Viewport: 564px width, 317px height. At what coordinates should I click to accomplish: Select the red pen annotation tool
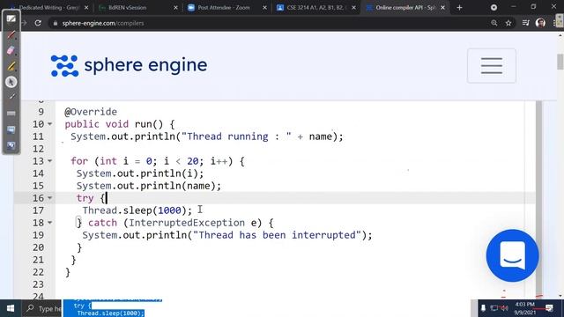[11, 35]
